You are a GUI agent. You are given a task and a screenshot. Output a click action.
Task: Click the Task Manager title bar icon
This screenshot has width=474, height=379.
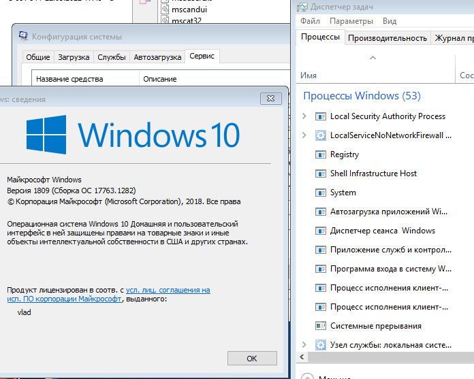tap(302, 7)
